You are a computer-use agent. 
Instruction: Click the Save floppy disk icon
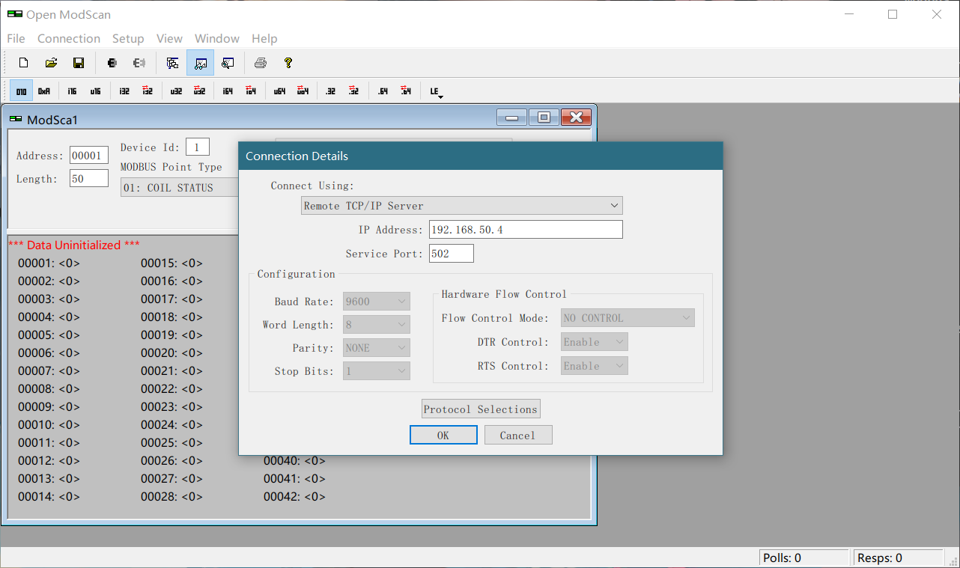click(x=78, y=63)
